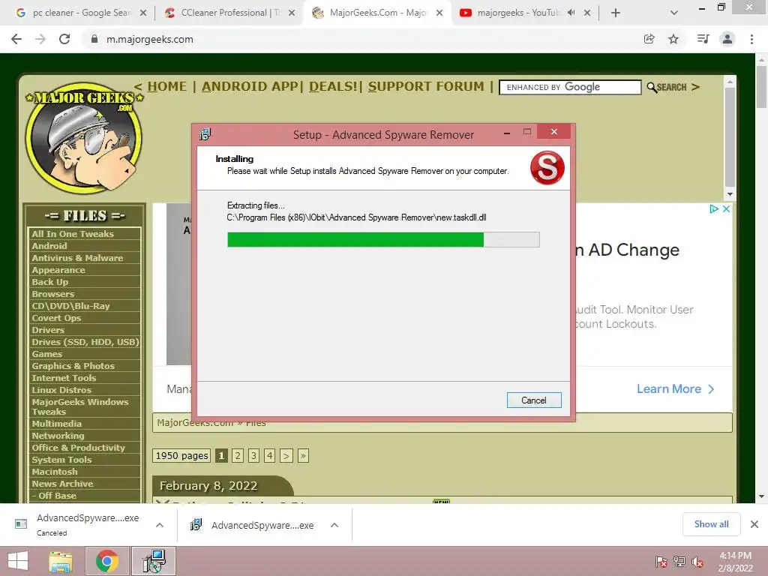
Task: Open the media controls icon in Chrome toolbar
Action: 703,39
